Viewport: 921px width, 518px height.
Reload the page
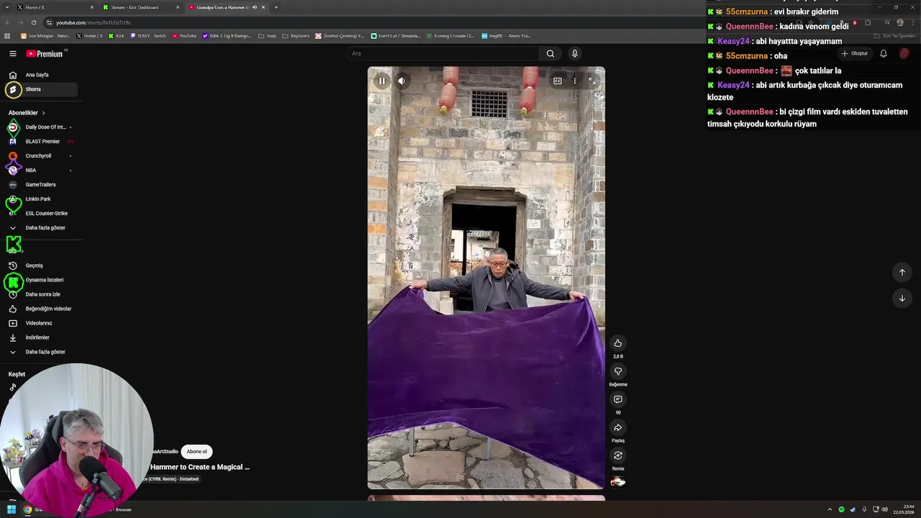click(x=33, y=22)
